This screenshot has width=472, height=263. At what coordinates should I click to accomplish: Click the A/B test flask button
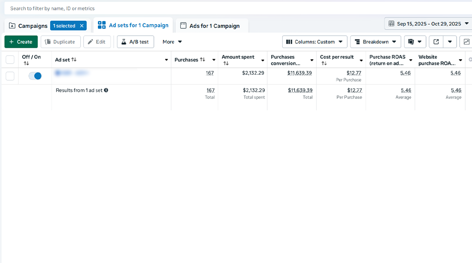(136, 42)
